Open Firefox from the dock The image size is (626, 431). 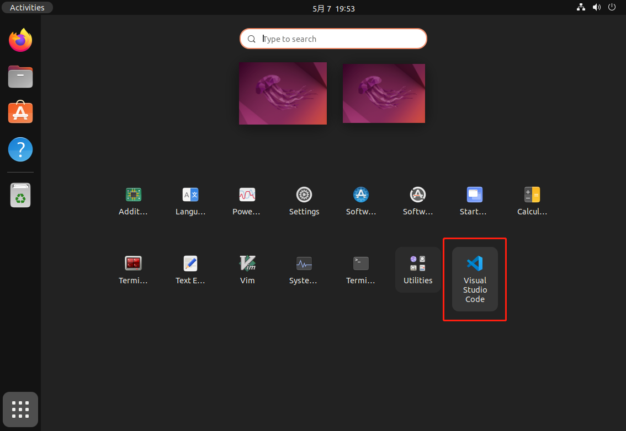coord(20,40)
